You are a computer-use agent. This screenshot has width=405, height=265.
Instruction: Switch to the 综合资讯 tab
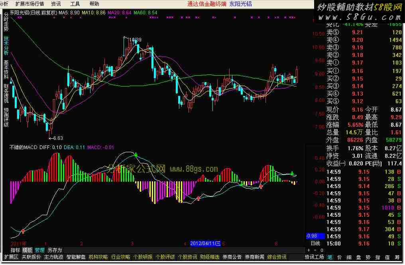[277, 257]
